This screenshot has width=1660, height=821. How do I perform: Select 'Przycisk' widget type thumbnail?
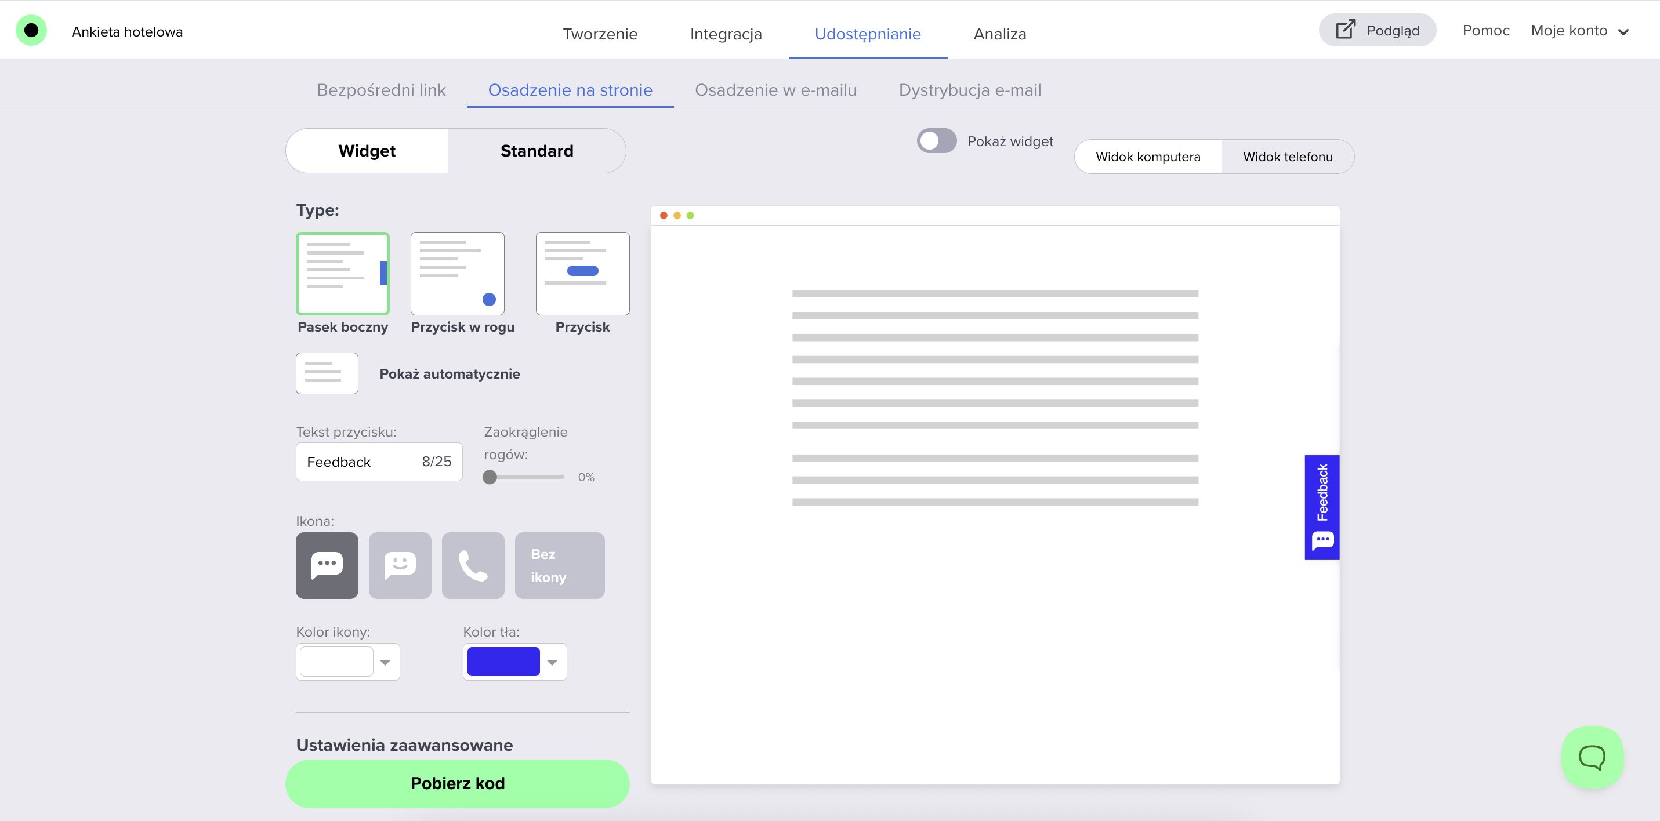tap(582, 273)
